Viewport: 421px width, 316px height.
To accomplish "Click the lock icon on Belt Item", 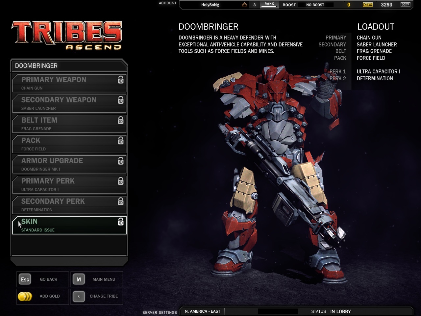I will click(x=121, y=120).
